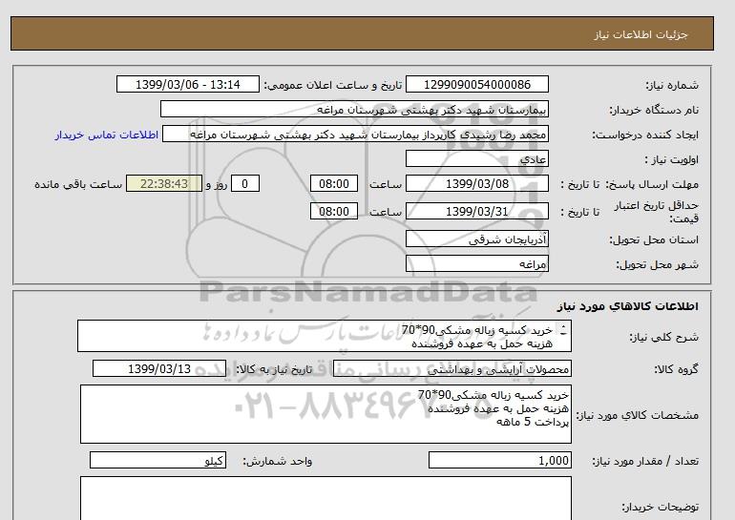Screen dimensions: 735x520
Task: Open buyer contact info link اطلاعات تماس خریدار
Action: pos(107,135)
